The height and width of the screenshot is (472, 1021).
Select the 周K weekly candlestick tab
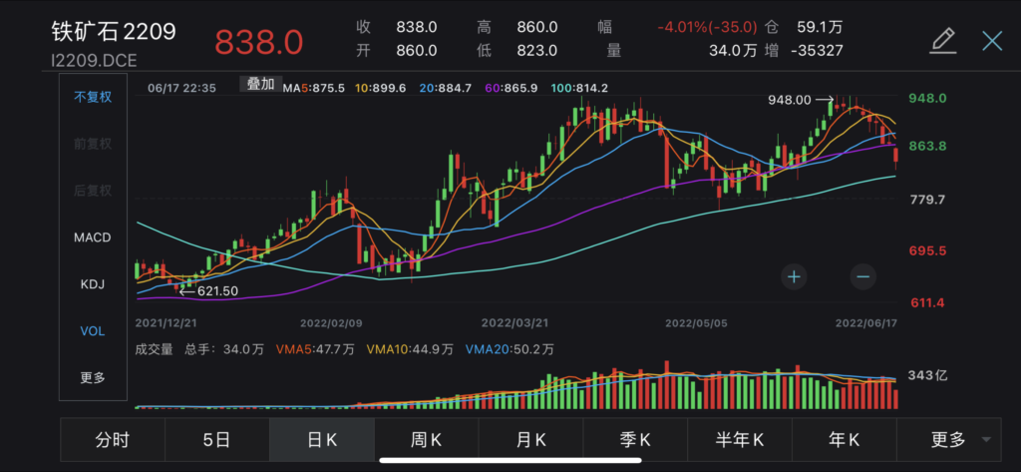point(426,440)
